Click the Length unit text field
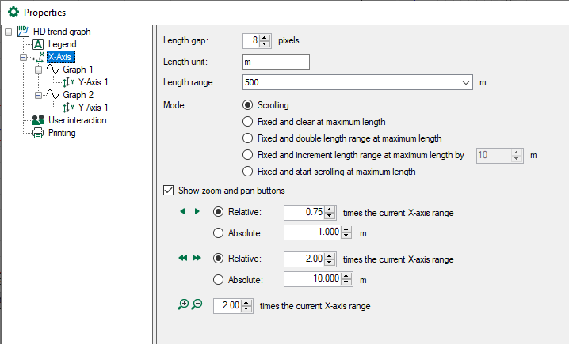The width and height of the screenshot is (569, 344). tap(276, 62)
